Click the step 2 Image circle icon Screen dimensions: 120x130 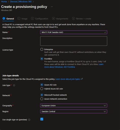click(19, 18)
